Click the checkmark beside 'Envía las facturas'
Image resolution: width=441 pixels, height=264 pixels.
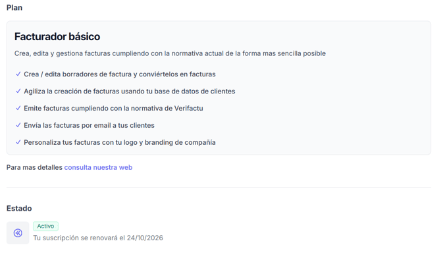pyautogui.click(x=18, y=125)
